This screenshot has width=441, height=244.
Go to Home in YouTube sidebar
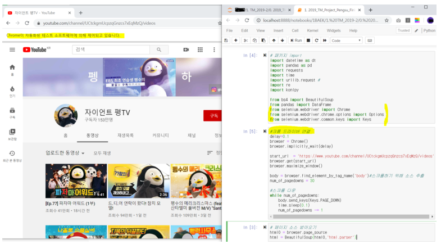(x=12, y=70)
